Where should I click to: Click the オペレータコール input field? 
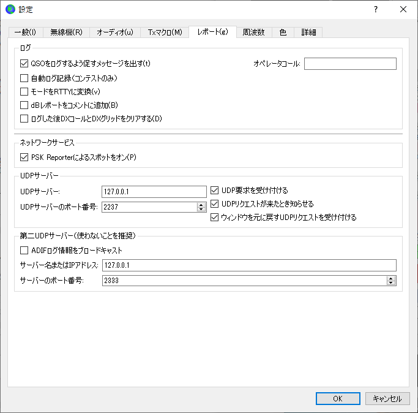point(350,64)
